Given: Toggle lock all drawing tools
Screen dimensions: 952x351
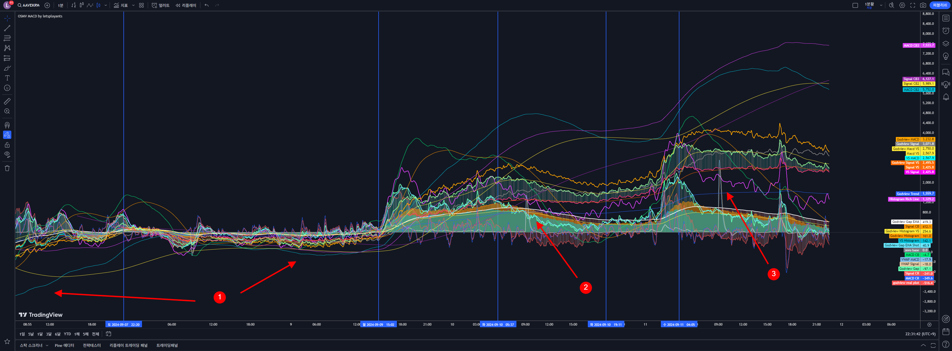Looking at the screenshot, I should 7,145.
